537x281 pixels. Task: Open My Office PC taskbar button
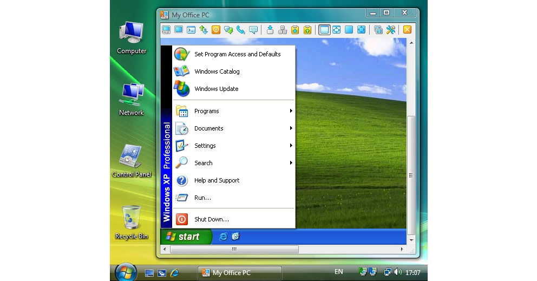tap(239, 273)
